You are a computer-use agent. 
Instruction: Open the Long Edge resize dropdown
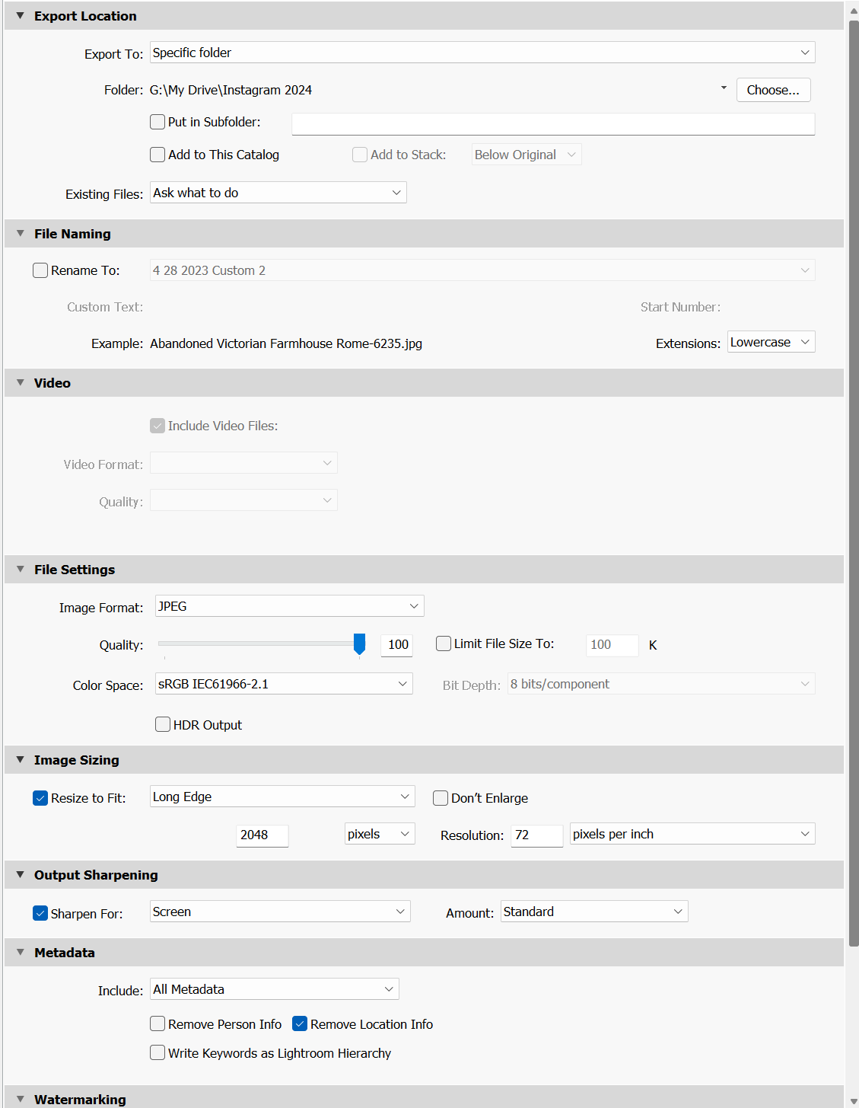tap(282, 797)
